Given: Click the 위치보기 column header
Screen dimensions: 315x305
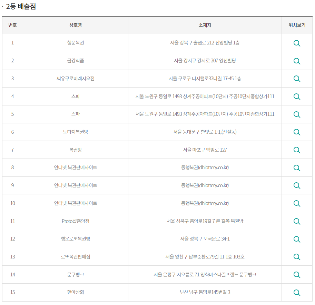Looking at the screenshot, I should click(x=297, y=25).
